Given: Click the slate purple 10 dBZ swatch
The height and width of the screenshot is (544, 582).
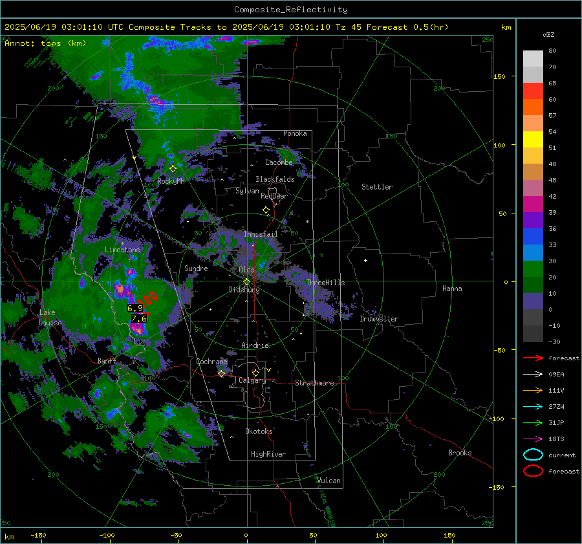Looking at the screenshot, I should (x=533, y=301).
